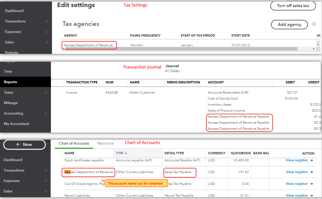
Task: Open My Accountant in the sidebar
Action: (x=16, y=124)
